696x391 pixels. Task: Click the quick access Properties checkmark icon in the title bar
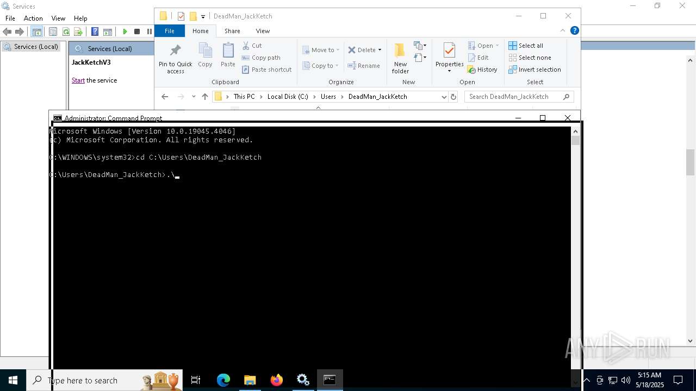(x=181, y=16)
